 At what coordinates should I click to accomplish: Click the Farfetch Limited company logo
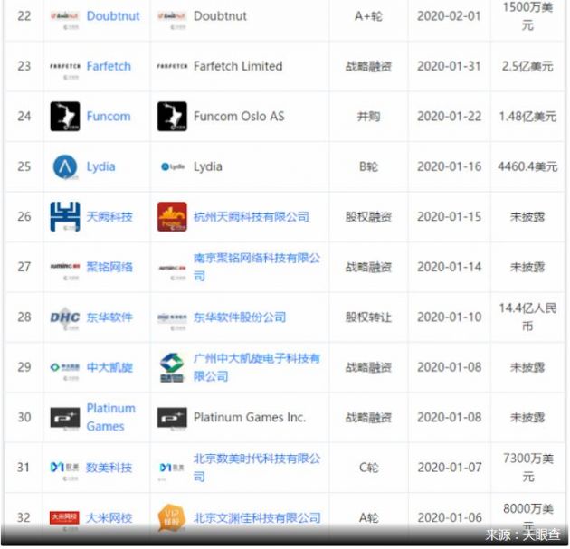tap(172, 67)
